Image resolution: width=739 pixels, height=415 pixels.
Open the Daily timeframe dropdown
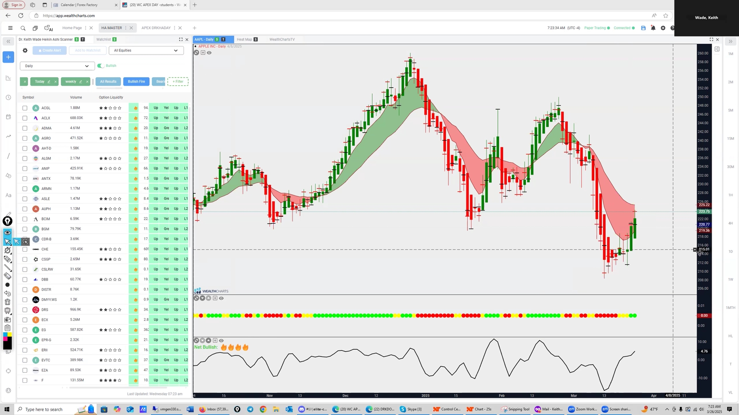click(x=57, y=66)
